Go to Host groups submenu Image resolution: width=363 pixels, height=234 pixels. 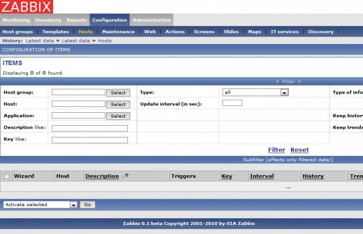[18, 32]
